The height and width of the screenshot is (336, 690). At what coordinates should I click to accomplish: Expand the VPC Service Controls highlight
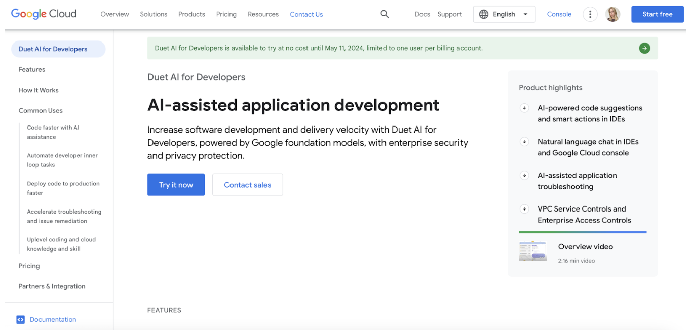tap(524, 208)
